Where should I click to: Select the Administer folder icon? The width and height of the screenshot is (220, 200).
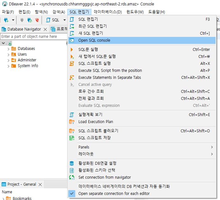[x=14, y=60]
